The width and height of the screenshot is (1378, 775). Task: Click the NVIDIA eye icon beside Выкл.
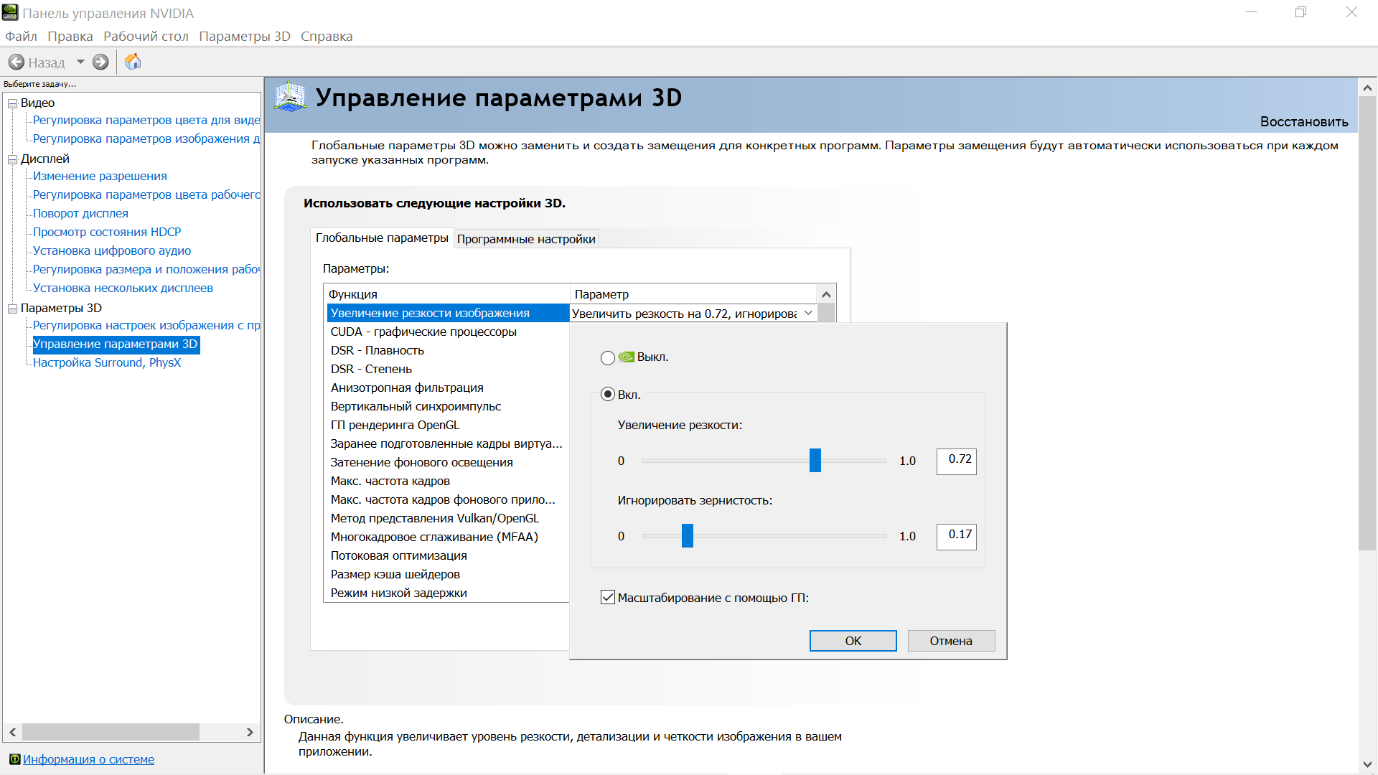(627, 357)
